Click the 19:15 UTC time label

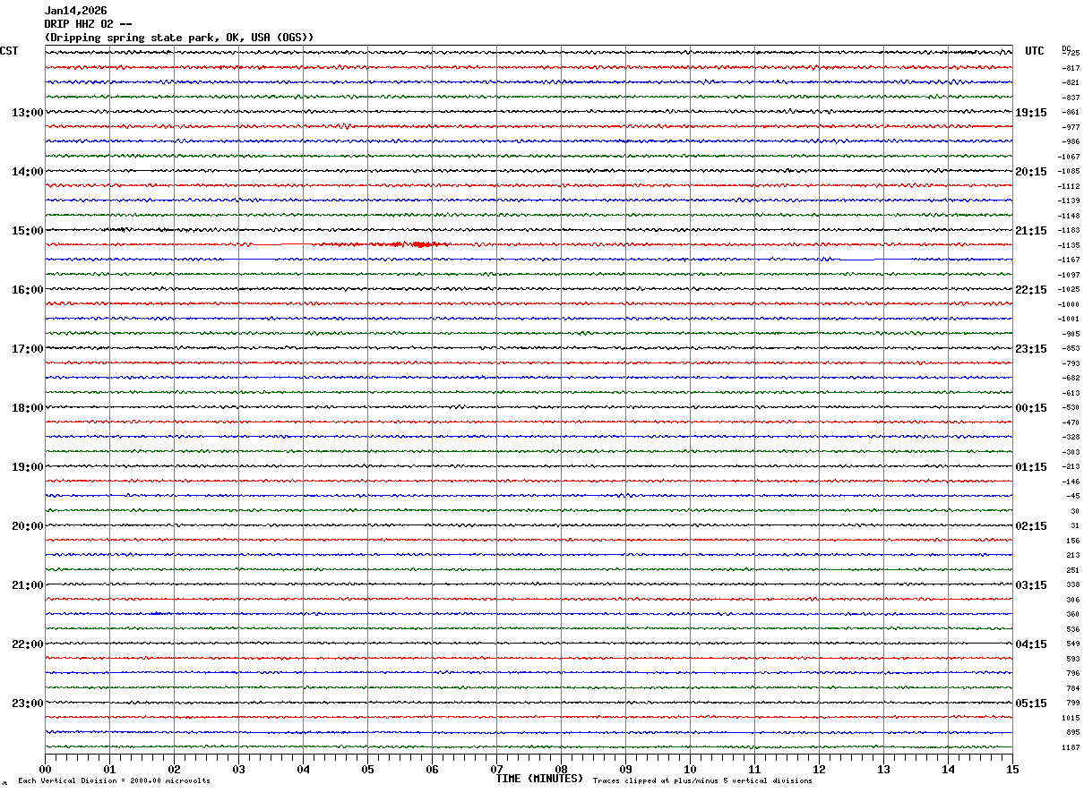[1031, 113]
